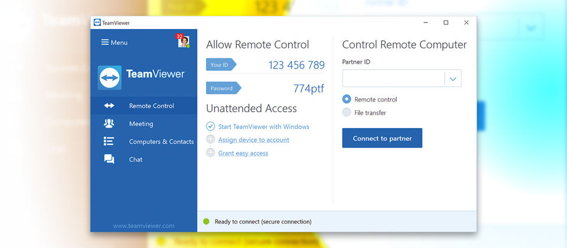Click Connect to partner button
Image resolution: width=567 pixels, height=248 pixels.
tap(382, 138)
